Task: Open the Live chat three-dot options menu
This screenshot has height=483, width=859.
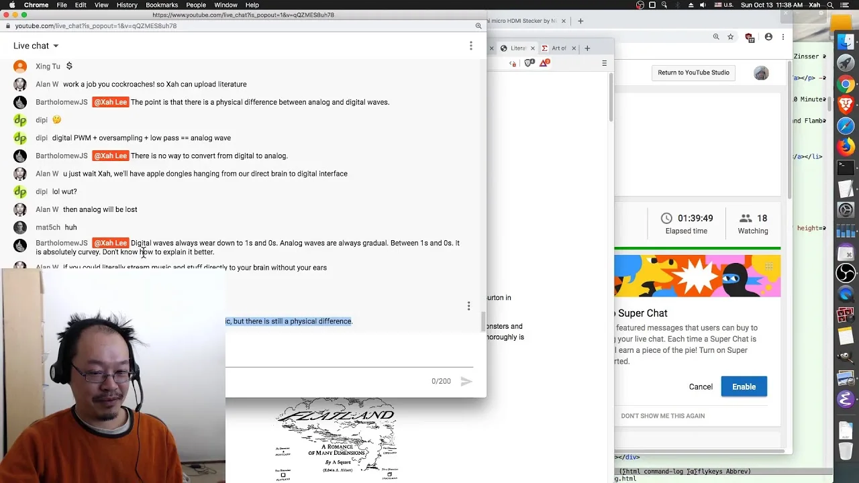Action: coord(471,46)
